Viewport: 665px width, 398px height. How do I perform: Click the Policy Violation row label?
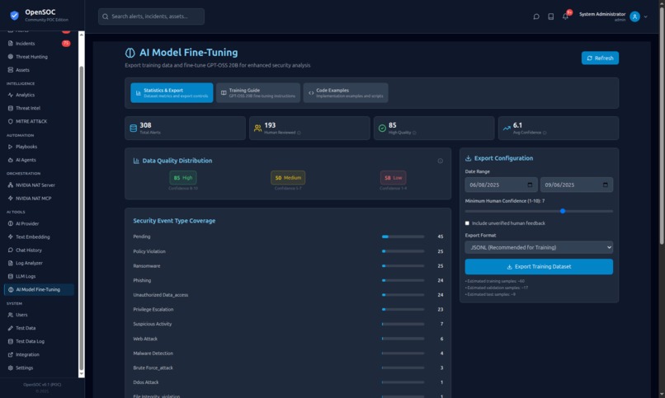149,251
